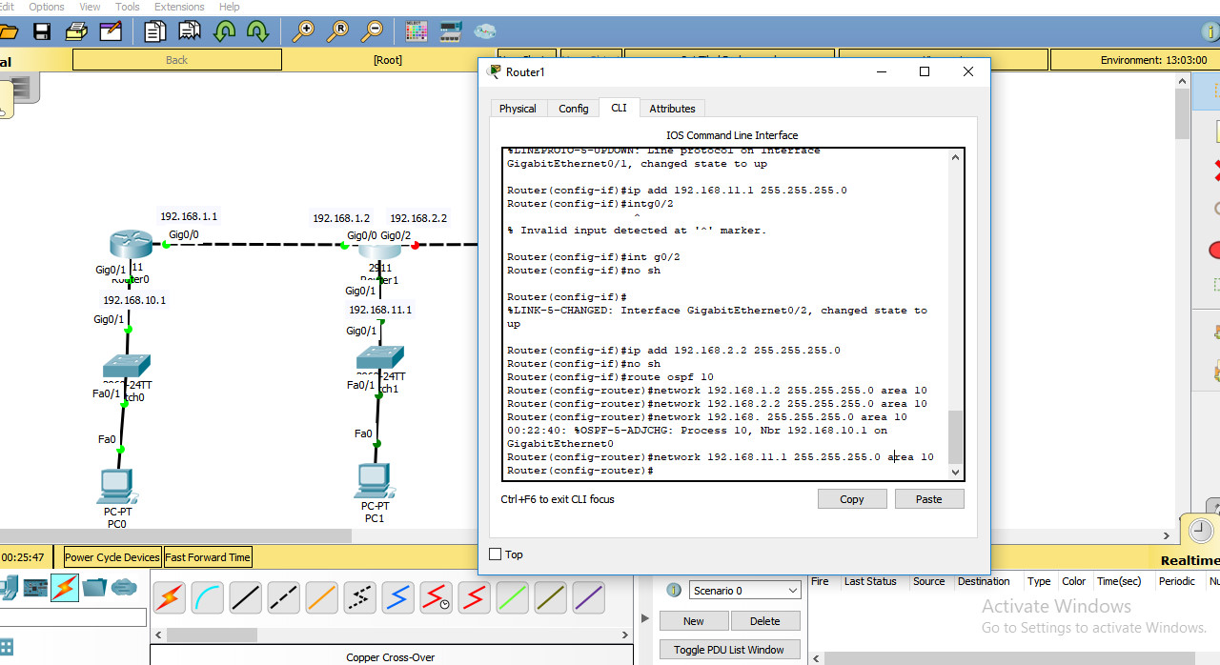Open the Palette Dialog color grid icon
This screenshot has width=1220, height=665.
pos(416,30)
